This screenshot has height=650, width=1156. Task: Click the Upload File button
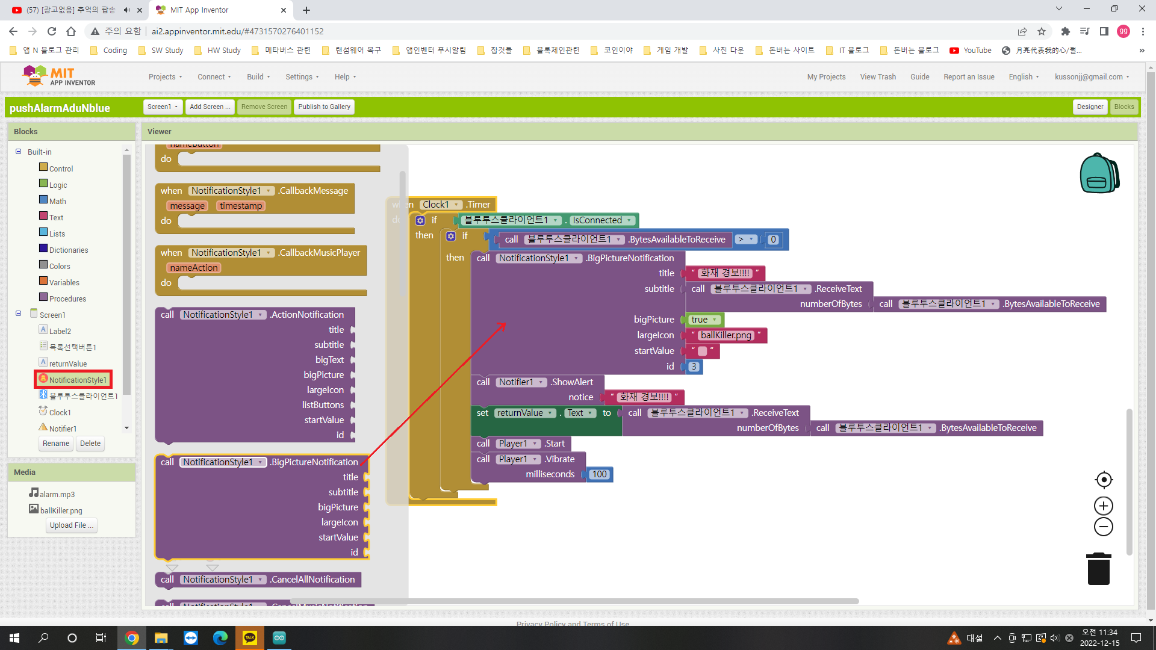coord(72,525)
